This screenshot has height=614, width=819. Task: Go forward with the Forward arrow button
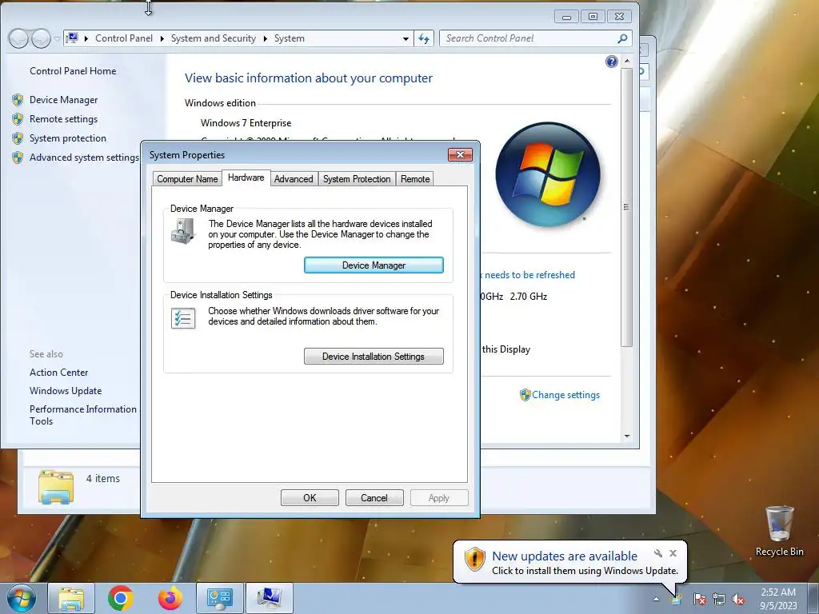(41, 38)
